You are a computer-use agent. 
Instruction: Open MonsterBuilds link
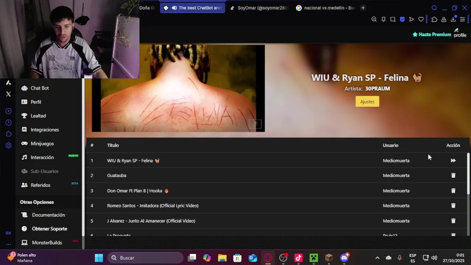tap(47, 243)
